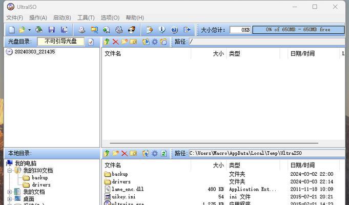Viewport: 349px width, 205px height.
Task: Create new folder in the disc pane toolbar
Action: click(125, 42)
